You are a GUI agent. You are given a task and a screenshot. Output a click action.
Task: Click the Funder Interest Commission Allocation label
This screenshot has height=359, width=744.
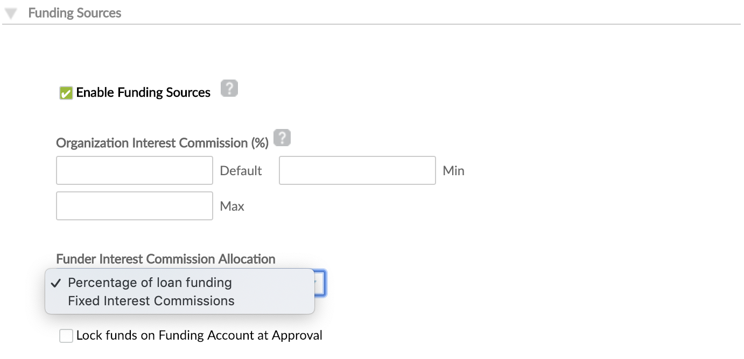pos(165,259)
